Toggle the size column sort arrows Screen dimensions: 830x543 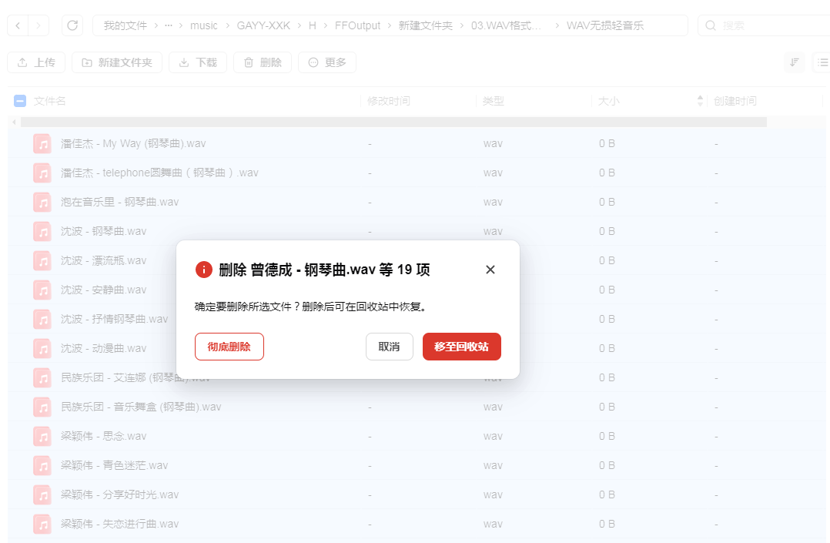701,101
